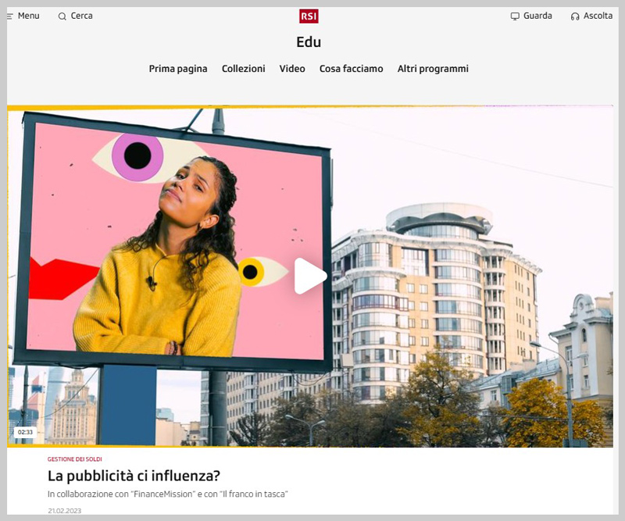Click the Ascolta headphones icon

575,16
